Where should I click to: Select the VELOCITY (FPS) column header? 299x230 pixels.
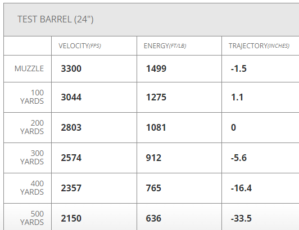click(80, 46)
